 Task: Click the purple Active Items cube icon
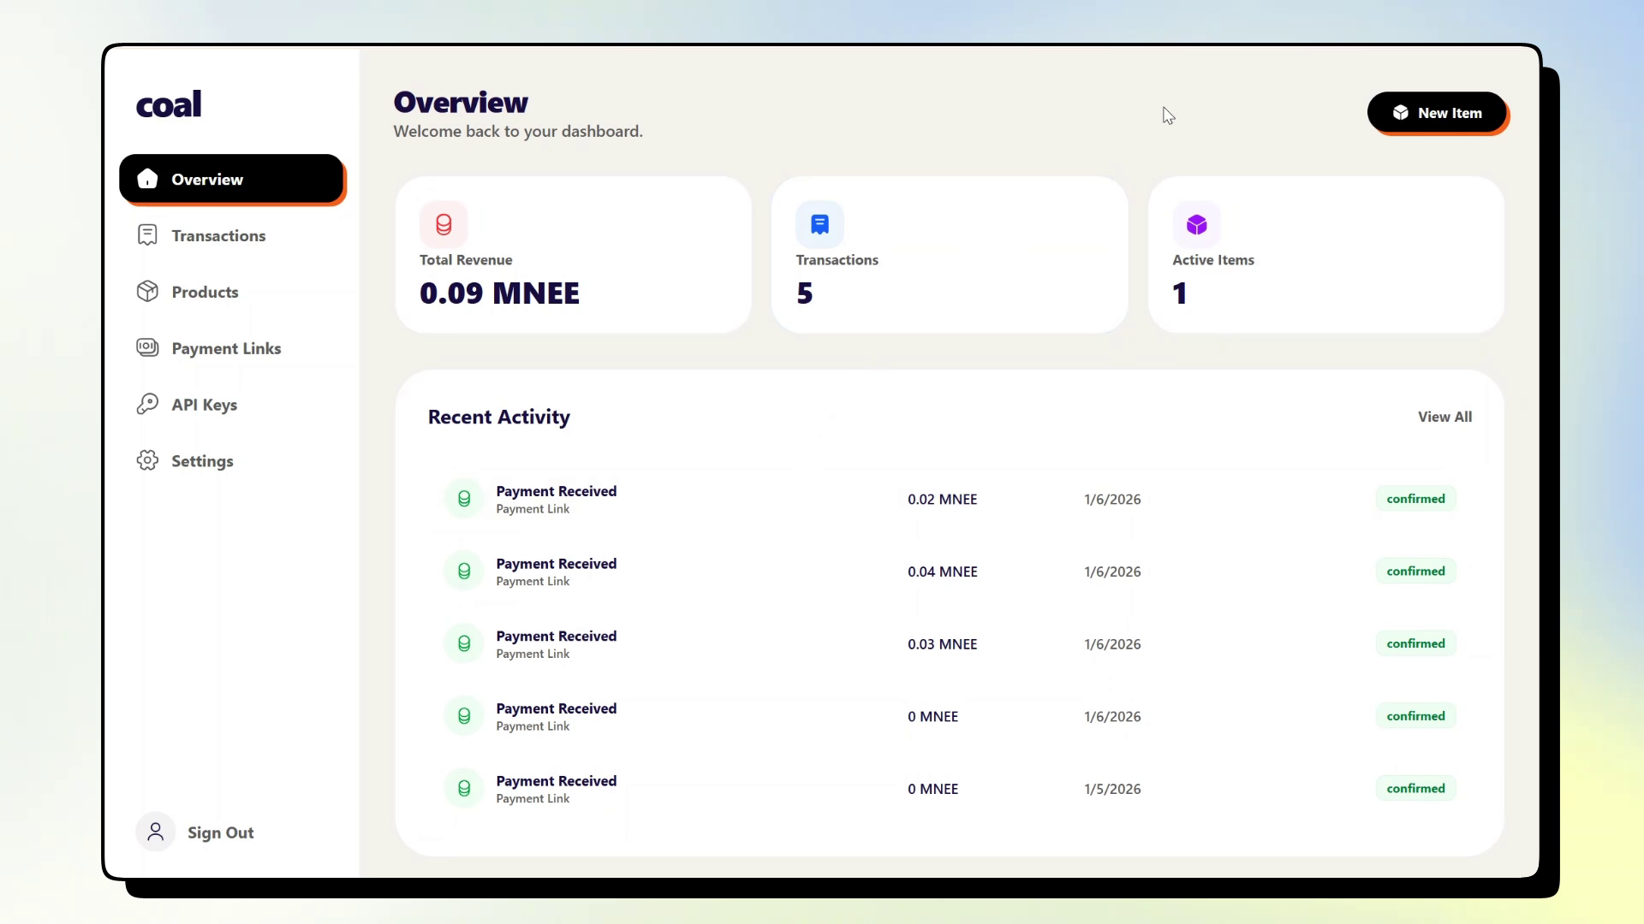click(1196, 224)
